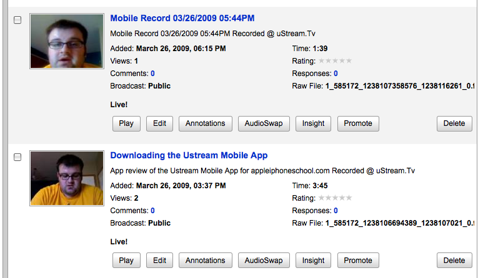
Task: Delete the Mobile Record video
Action: point(454,123)
